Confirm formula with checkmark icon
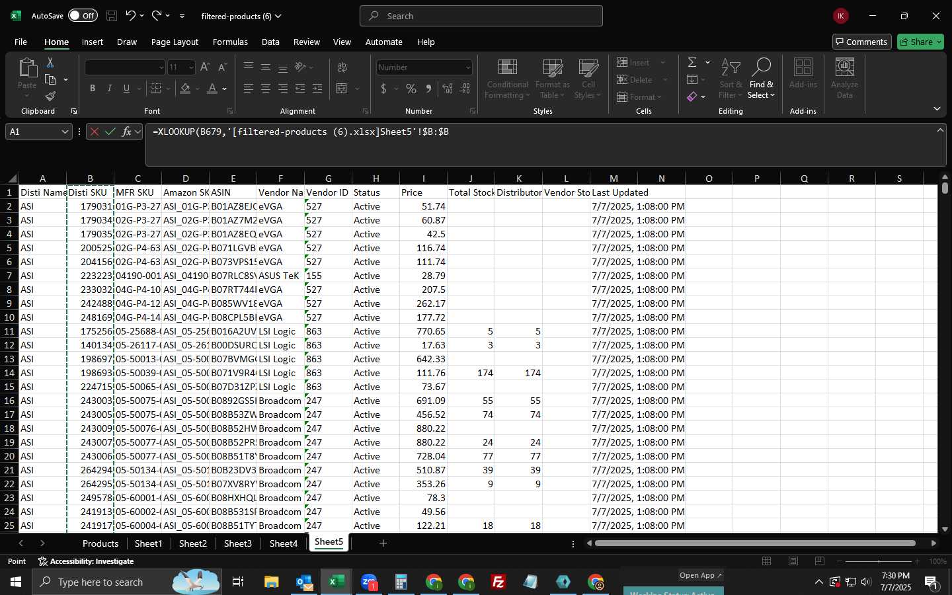 (110, 132)
